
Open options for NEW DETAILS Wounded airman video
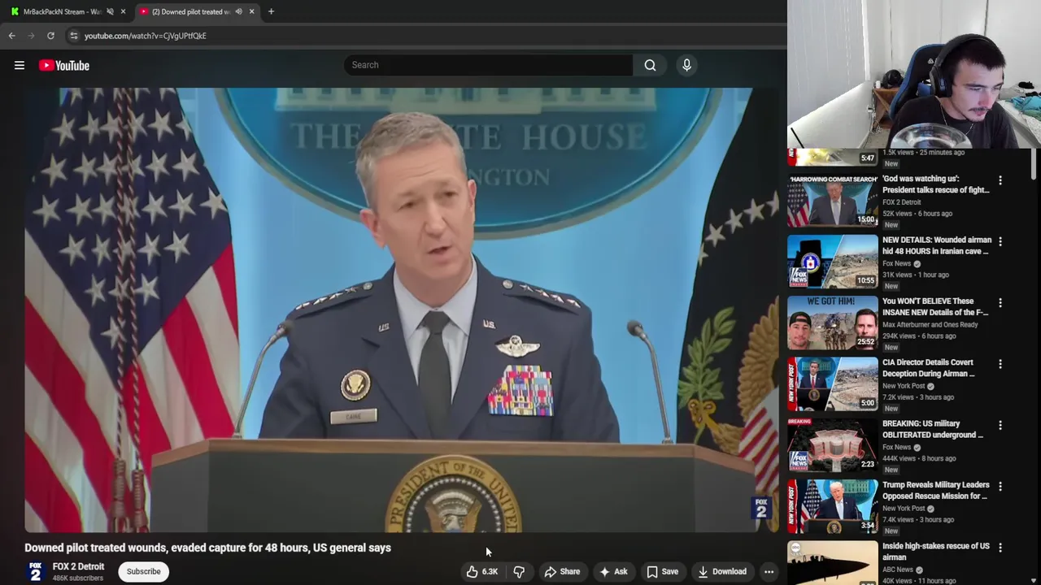tap(1000, 241)
